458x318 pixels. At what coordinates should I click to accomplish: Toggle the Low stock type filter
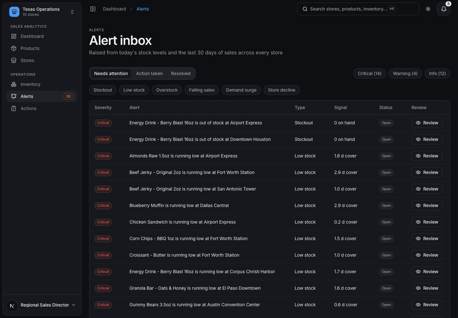click(134, 90)
